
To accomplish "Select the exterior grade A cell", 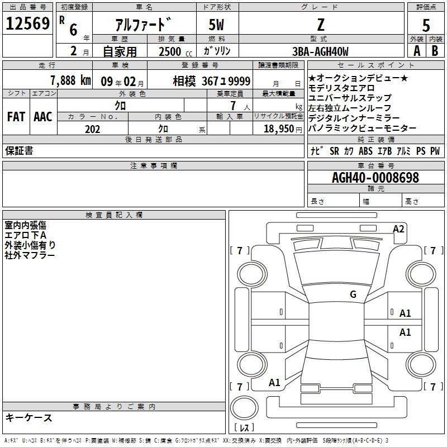I will coord(416,51).
